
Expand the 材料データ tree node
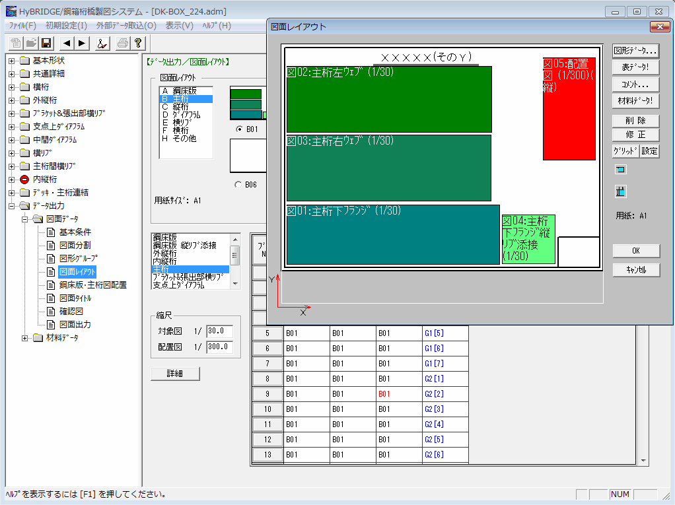[x=24, y=338]
